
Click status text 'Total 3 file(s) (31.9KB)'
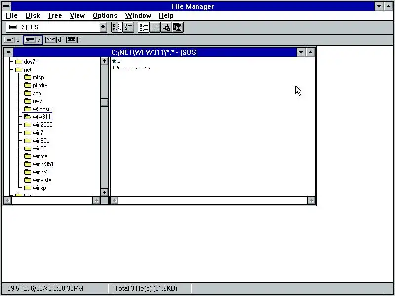(x=146, y=288)
